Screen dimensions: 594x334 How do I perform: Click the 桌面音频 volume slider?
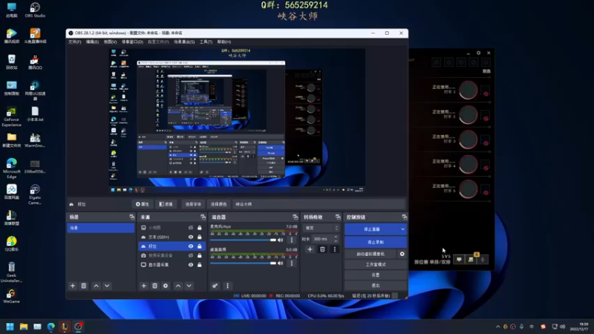coord(243,263)
